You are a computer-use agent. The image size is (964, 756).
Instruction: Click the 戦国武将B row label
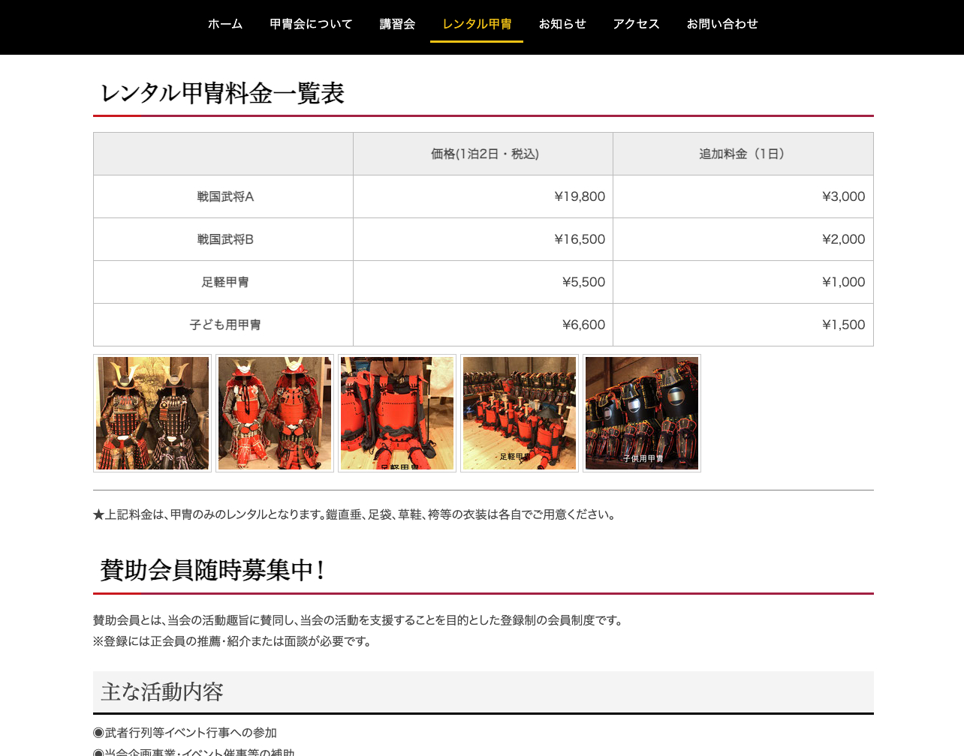(x=225, y=239)
